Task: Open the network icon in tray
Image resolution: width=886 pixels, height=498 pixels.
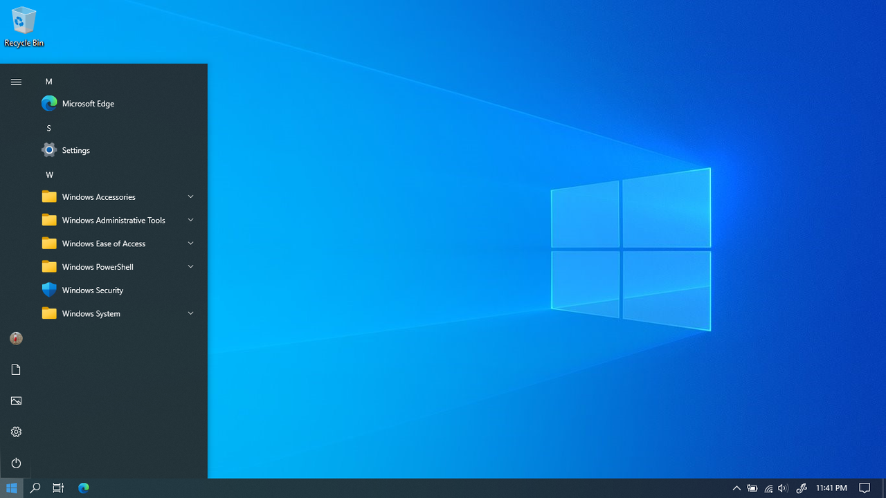Action: 768,488
